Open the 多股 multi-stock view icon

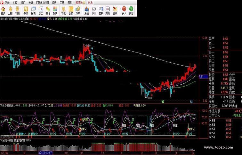[86, 11]
